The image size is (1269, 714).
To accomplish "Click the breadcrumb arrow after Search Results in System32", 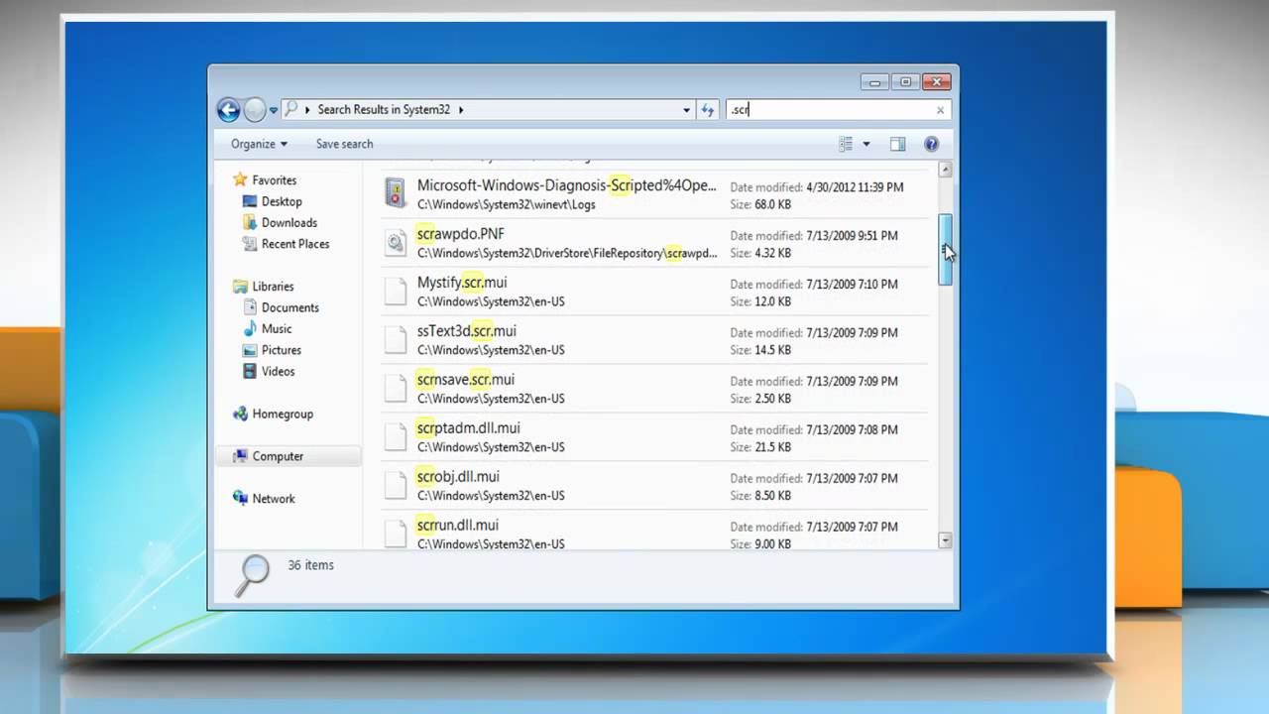I will (x=461, y=110).
